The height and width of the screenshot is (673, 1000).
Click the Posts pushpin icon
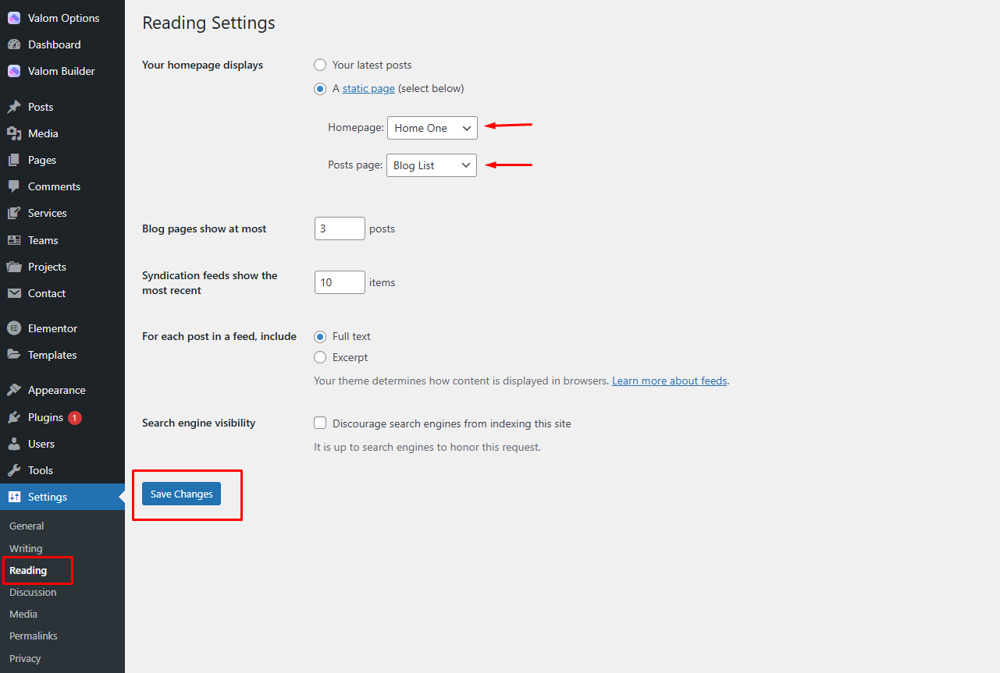coord(14,107)
